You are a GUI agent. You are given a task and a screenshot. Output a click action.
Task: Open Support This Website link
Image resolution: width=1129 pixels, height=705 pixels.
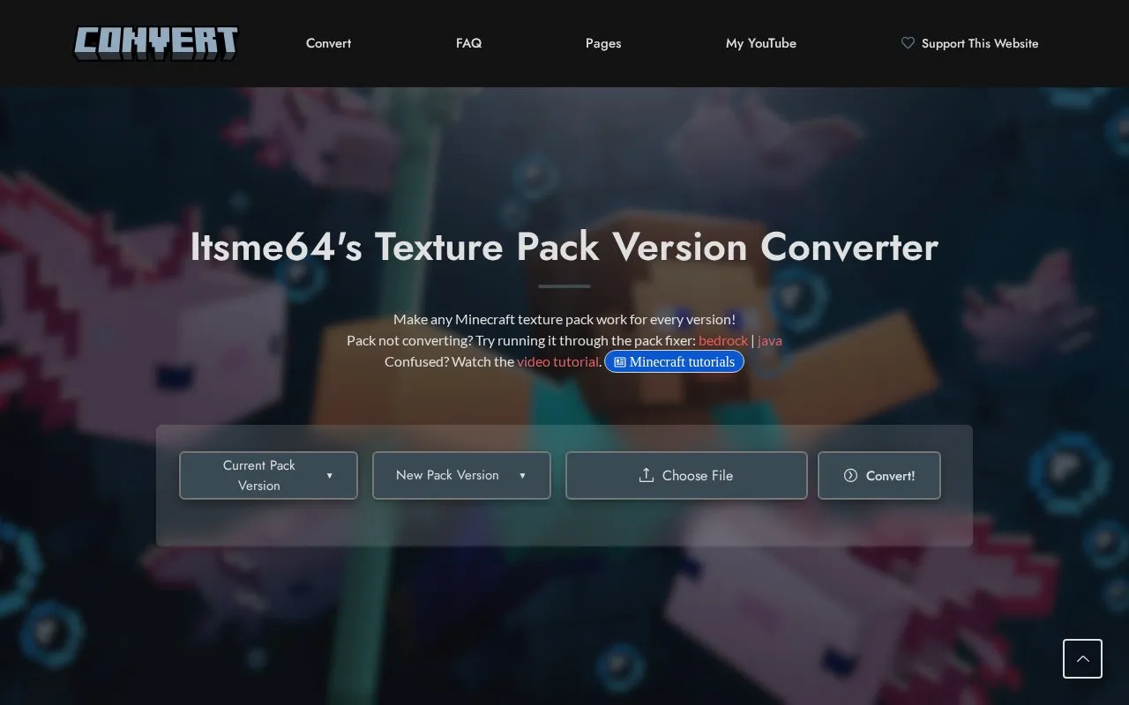click(969, 43)
